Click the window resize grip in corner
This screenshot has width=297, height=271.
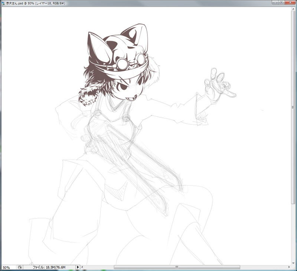tap(293, 267)
